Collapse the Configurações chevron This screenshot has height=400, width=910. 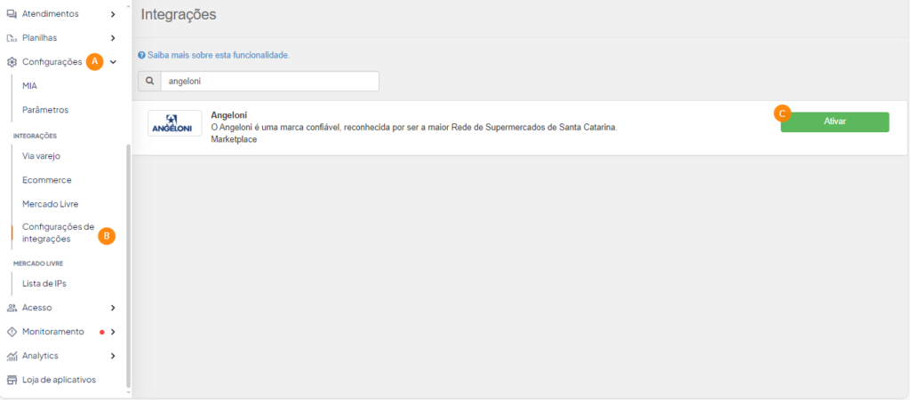(113, 62)
